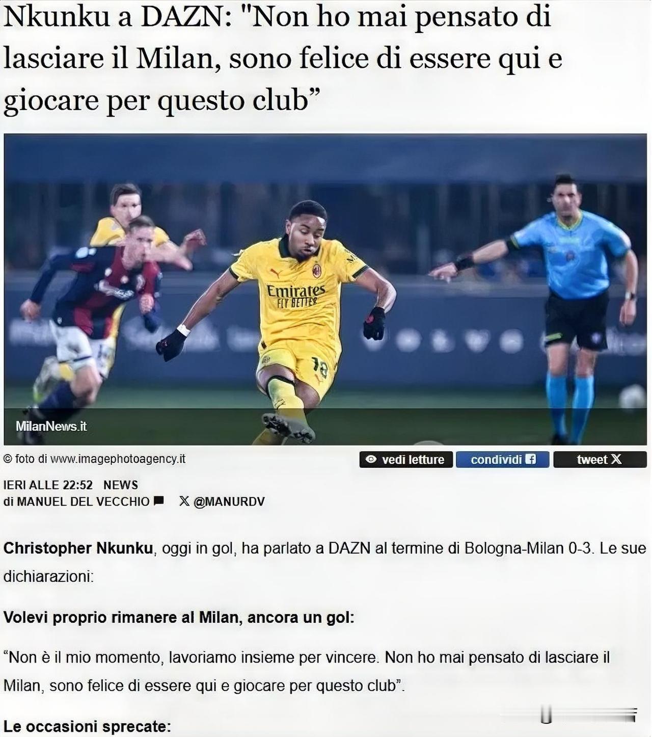This screenshot has height=737, width=652.
Task: Click the Nkunku a DAZN headline
Action: click(283, 58)
